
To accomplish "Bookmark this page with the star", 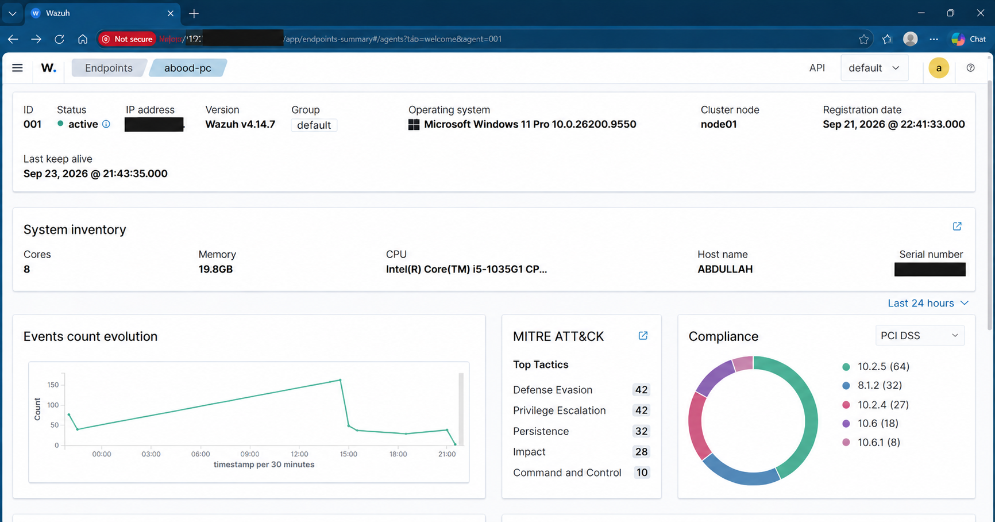I will (x=863, y=39).
